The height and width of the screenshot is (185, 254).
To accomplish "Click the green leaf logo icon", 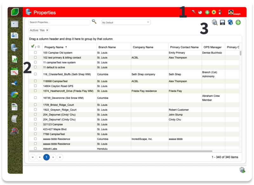I will coord(15,12).
